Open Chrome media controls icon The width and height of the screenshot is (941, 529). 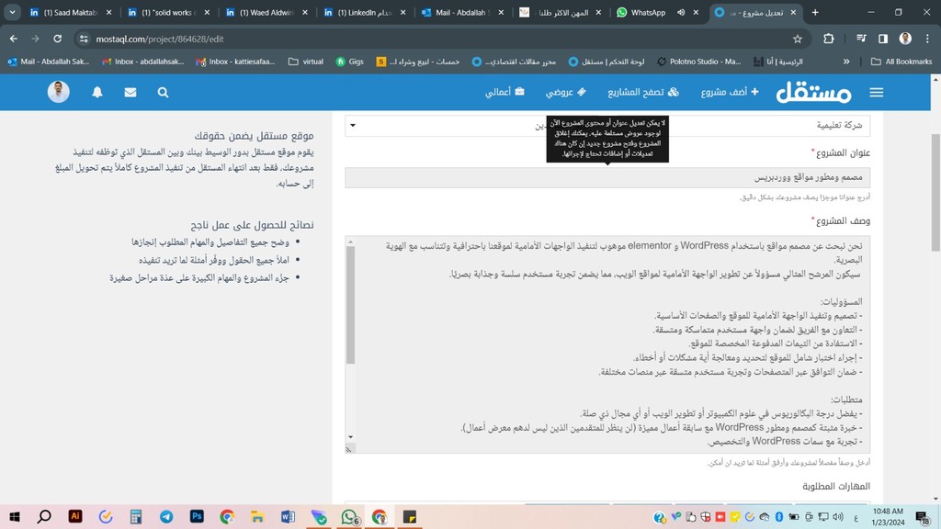click(x=861, y=39)
